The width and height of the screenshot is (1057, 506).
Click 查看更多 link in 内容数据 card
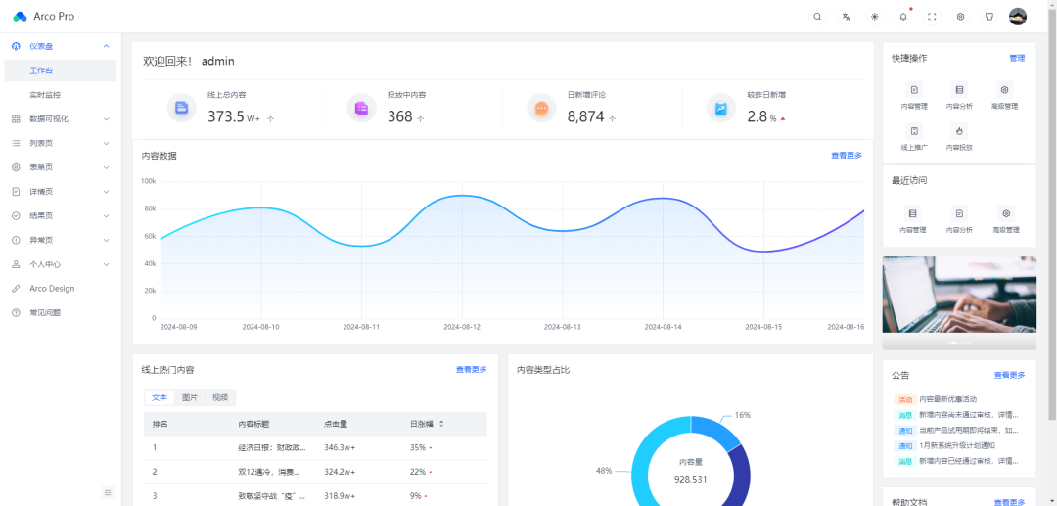click(846, 155)
